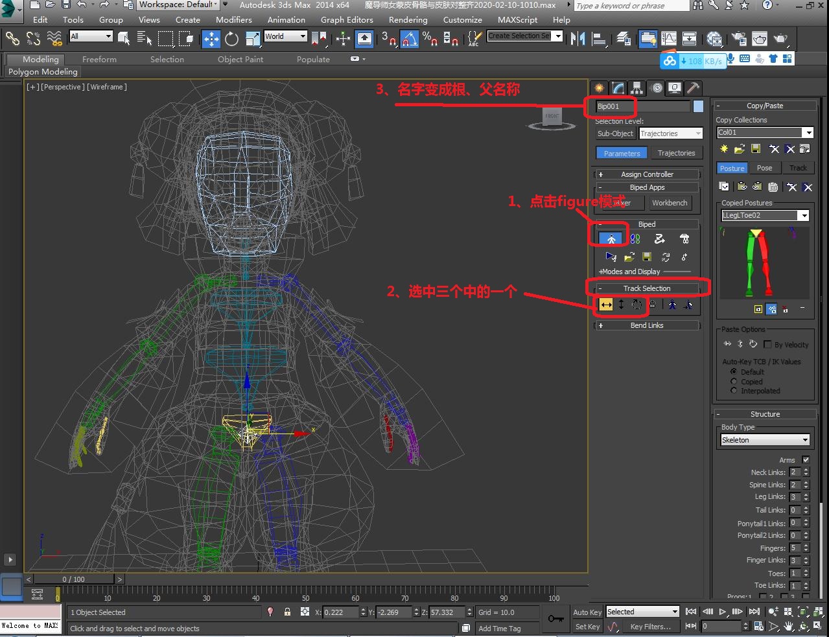Enable the By Velocity checkbox
This screenshot has width=829, height=637.
[x=768, y=345]
